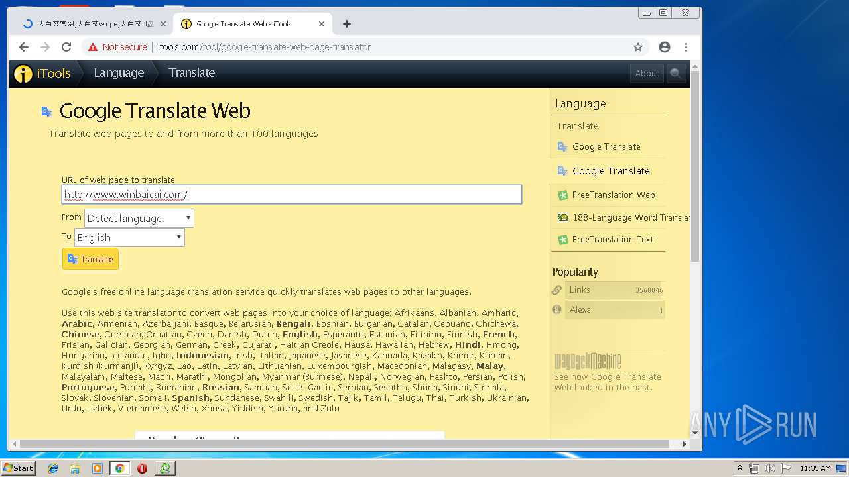Click the address bar URL text

264,47
